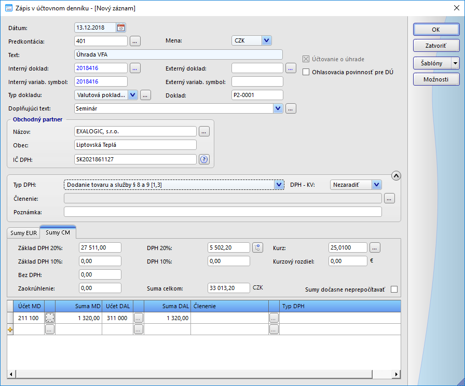Open Účet DAL lookup in the new empty row
Screen dimensions: 465x386
[139, 329]
